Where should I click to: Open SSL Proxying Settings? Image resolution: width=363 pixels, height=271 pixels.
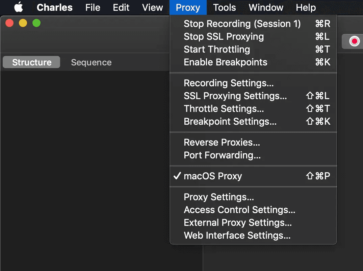click(235, 96)
